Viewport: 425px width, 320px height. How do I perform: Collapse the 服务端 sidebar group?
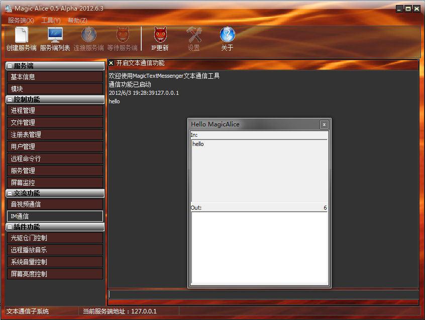click(x=10, y=66)
